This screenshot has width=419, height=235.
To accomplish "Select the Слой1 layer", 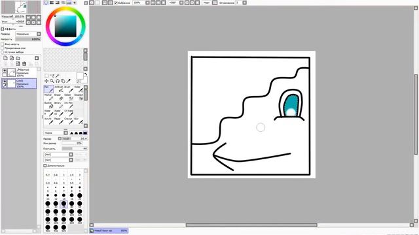I will coord(19,84).
